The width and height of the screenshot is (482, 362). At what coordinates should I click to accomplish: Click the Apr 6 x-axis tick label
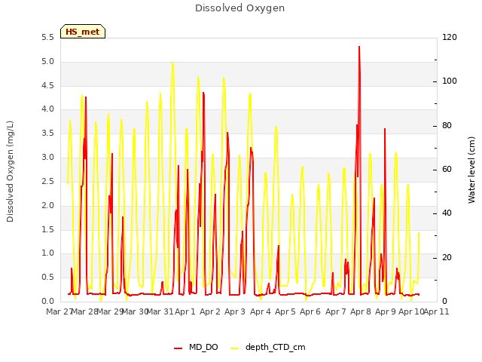[310, 311]
